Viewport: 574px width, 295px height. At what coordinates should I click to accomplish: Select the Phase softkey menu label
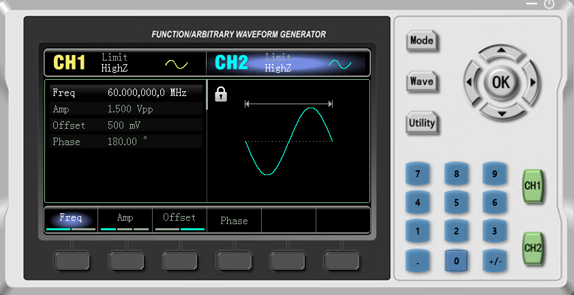point(234,221)
